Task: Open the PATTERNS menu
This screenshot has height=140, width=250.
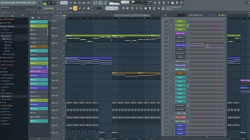Action: click(x=12, y=3)
